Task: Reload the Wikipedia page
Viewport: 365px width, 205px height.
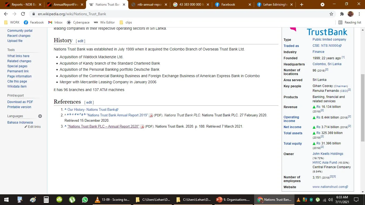Action: click(23, 14)
